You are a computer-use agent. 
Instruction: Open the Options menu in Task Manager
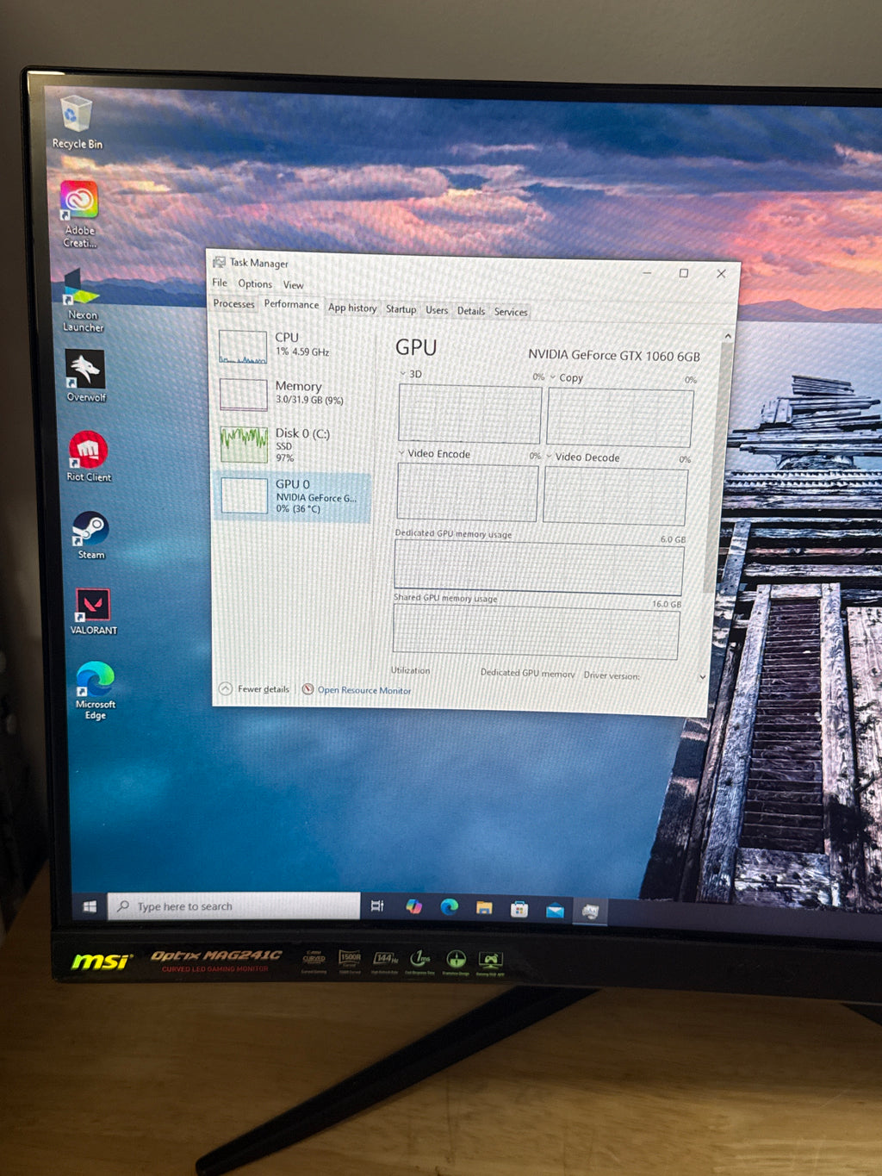coord(255,283)
